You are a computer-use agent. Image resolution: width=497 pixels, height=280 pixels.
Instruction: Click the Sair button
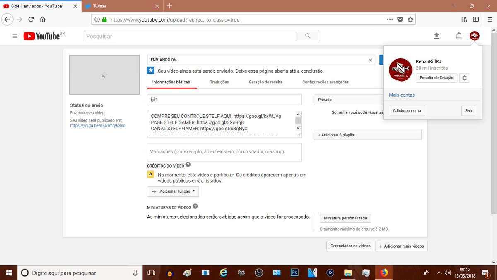coord(468,111)
